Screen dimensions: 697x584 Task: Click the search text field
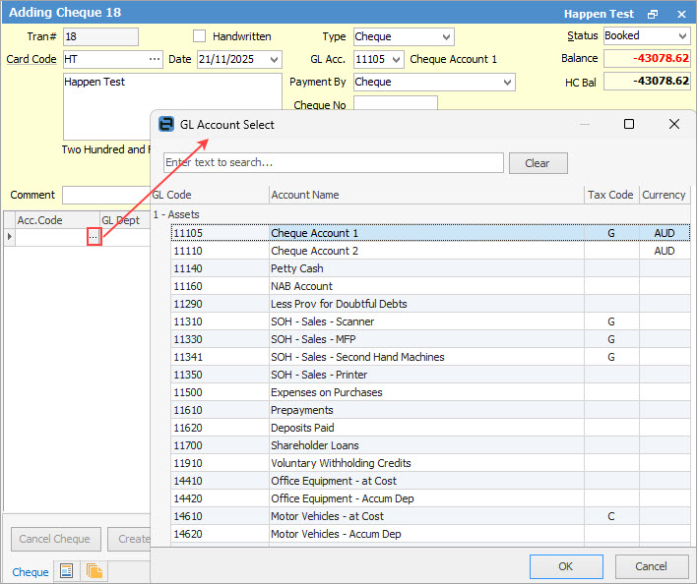click(x=334, y=163)
